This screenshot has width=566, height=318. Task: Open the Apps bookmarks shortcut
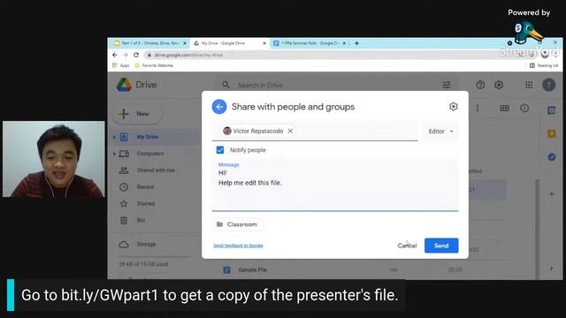pos(121,65)
